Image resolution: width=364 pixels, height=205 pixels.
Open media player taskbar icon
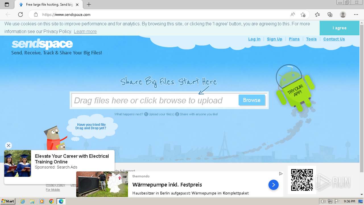(42, 201)
